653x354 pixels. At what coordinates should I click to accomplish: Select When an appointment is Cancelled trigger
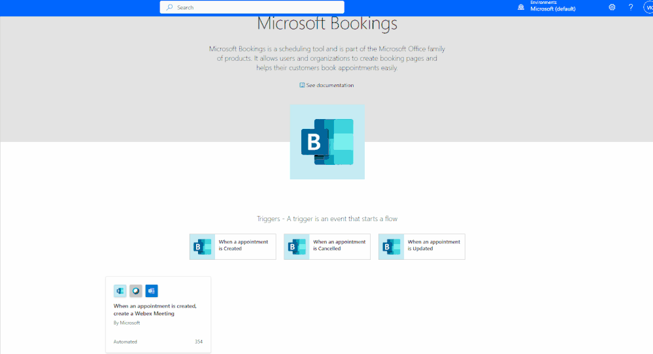coord(327,247)
